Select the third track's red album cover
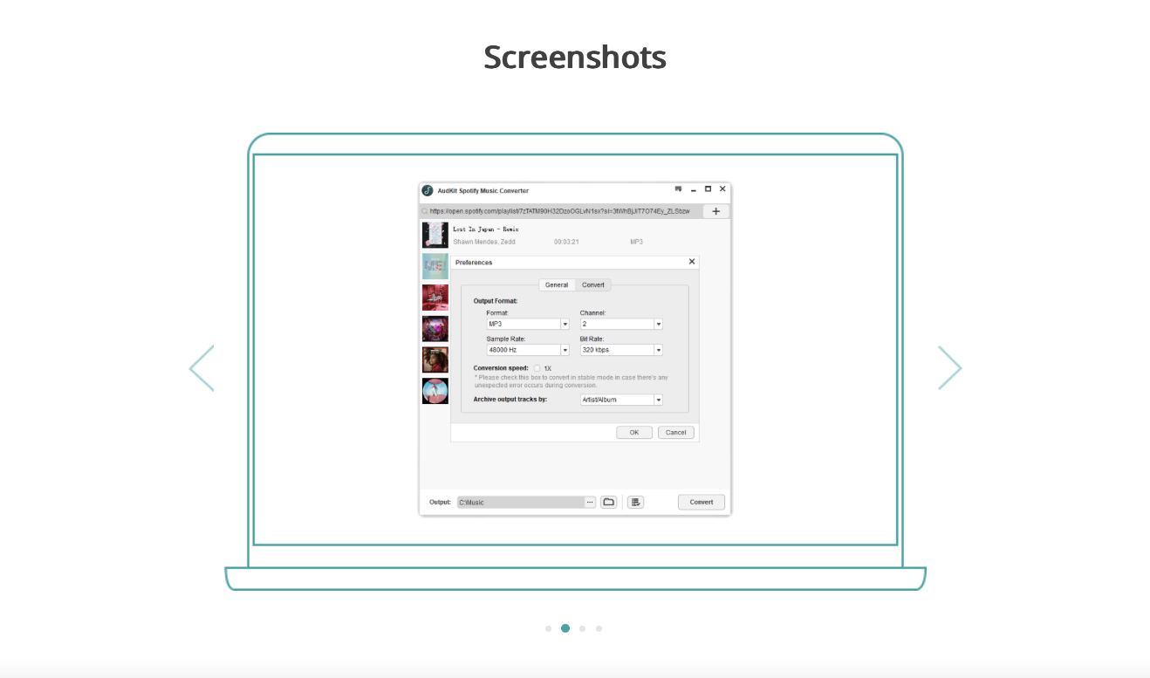 click(435, 298)
